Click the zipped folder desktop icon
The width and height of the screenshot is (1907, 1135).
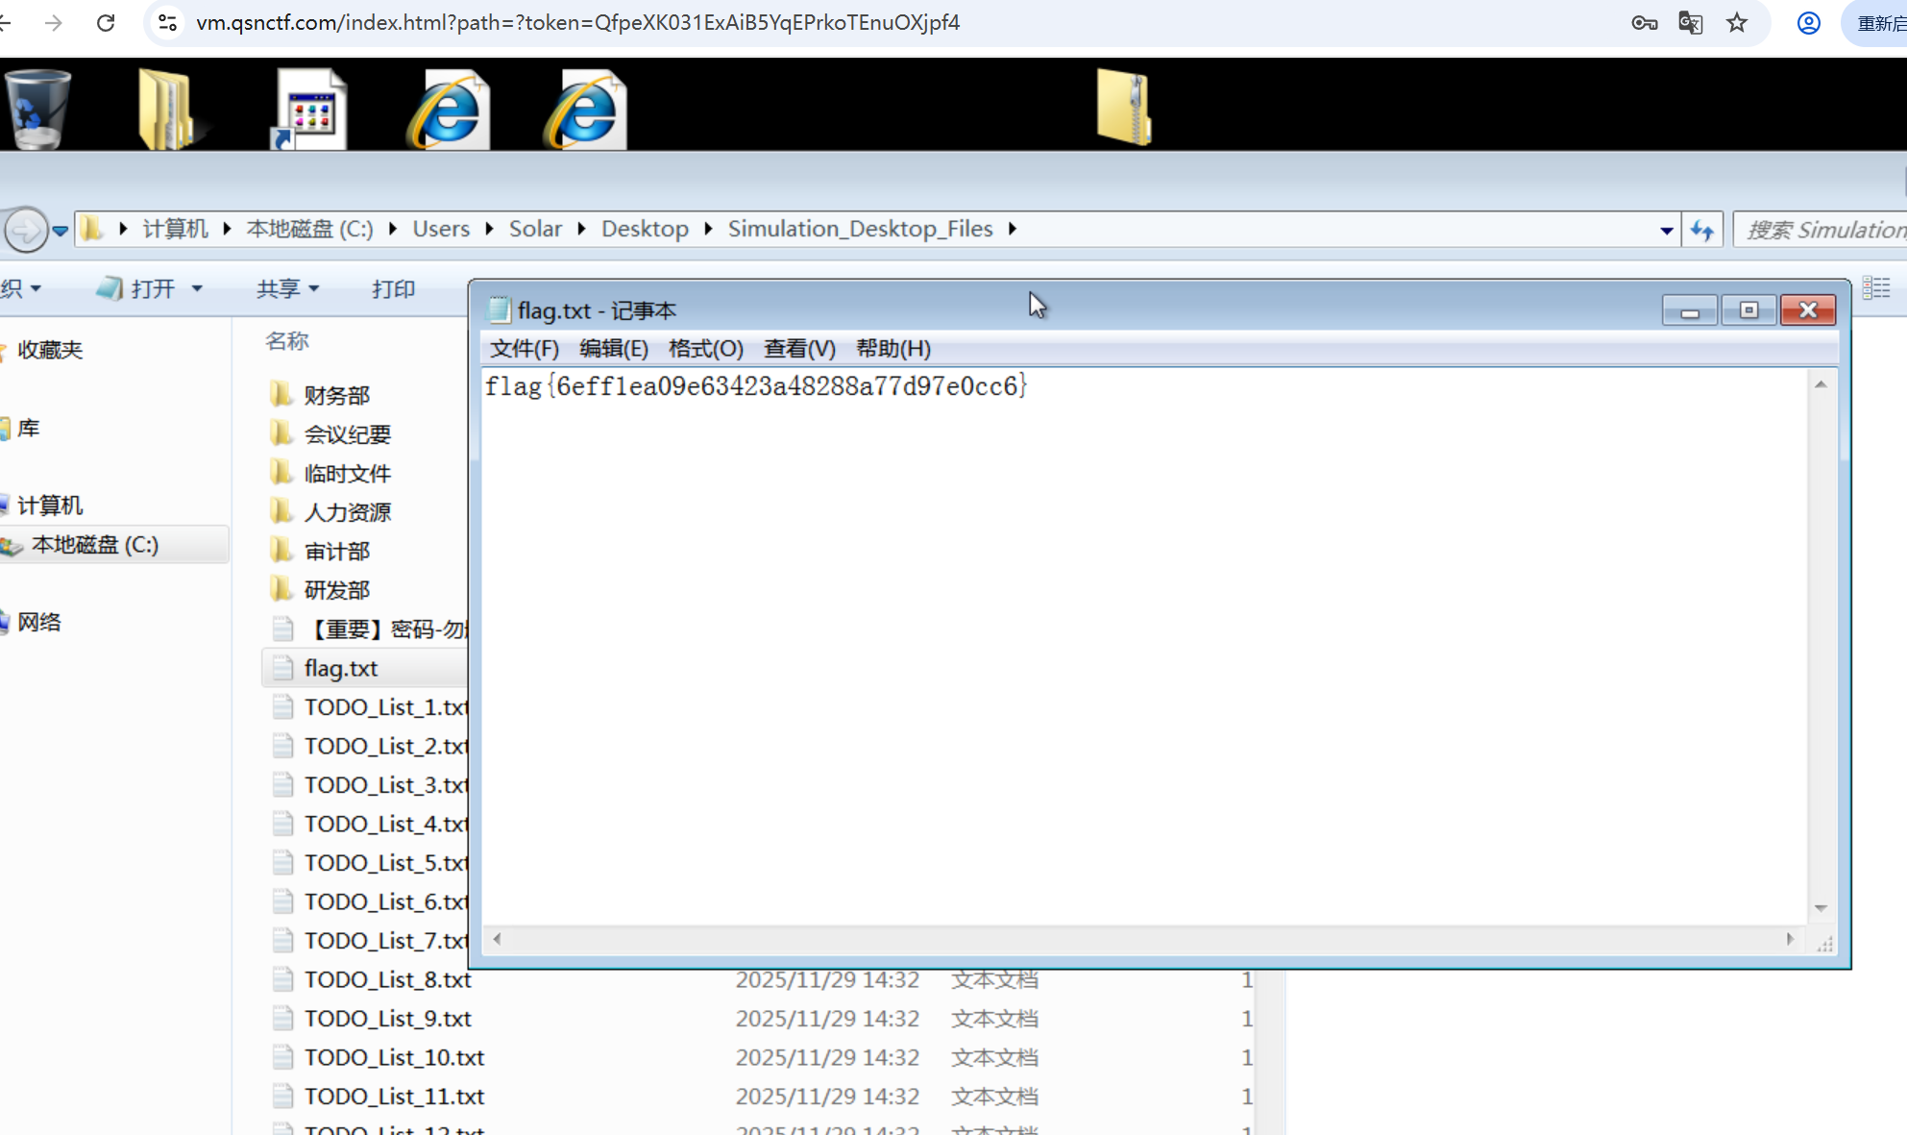pos(1123,108)
